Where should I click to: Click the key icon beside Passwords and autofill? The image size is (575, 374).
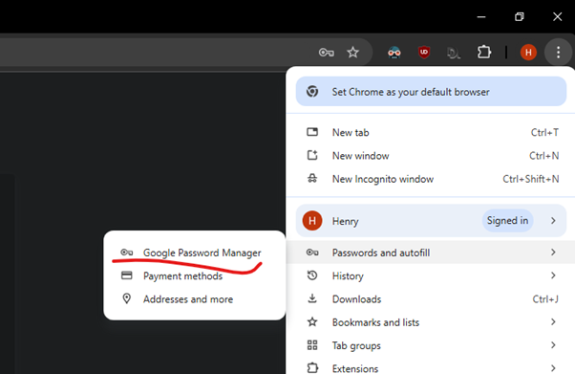pos(312,253)
